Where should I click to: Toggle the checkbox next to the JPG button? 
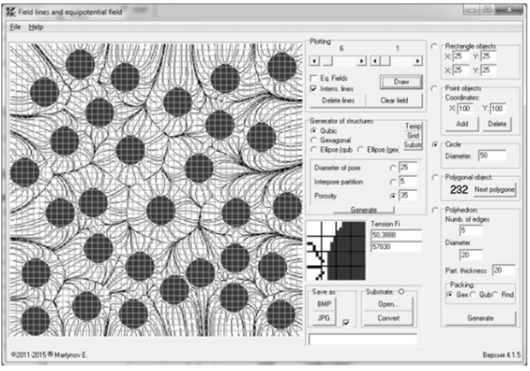click(x=347, y=323)
